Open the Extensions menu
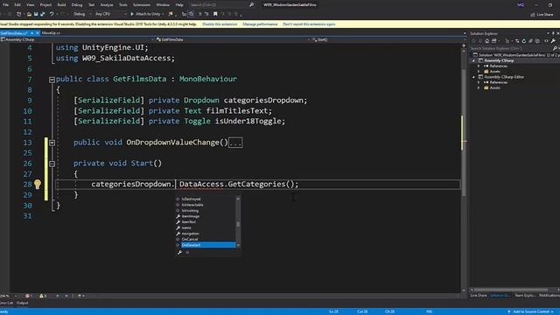The height and width of the screenshot is (315, 560). [142, 5]
